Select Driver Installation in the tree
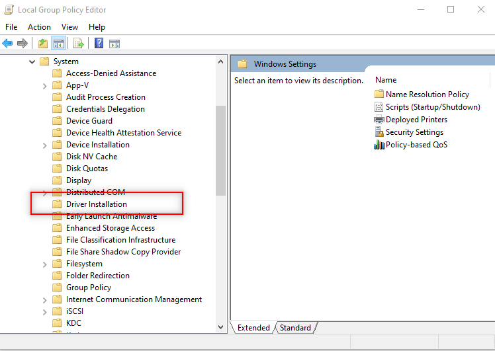 (x=96, y=204)
